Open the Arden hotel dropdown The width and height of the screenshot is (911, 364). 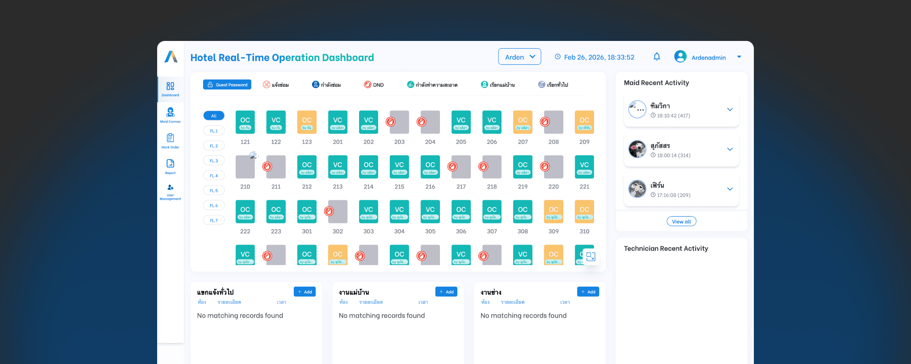tap(519, 57)
